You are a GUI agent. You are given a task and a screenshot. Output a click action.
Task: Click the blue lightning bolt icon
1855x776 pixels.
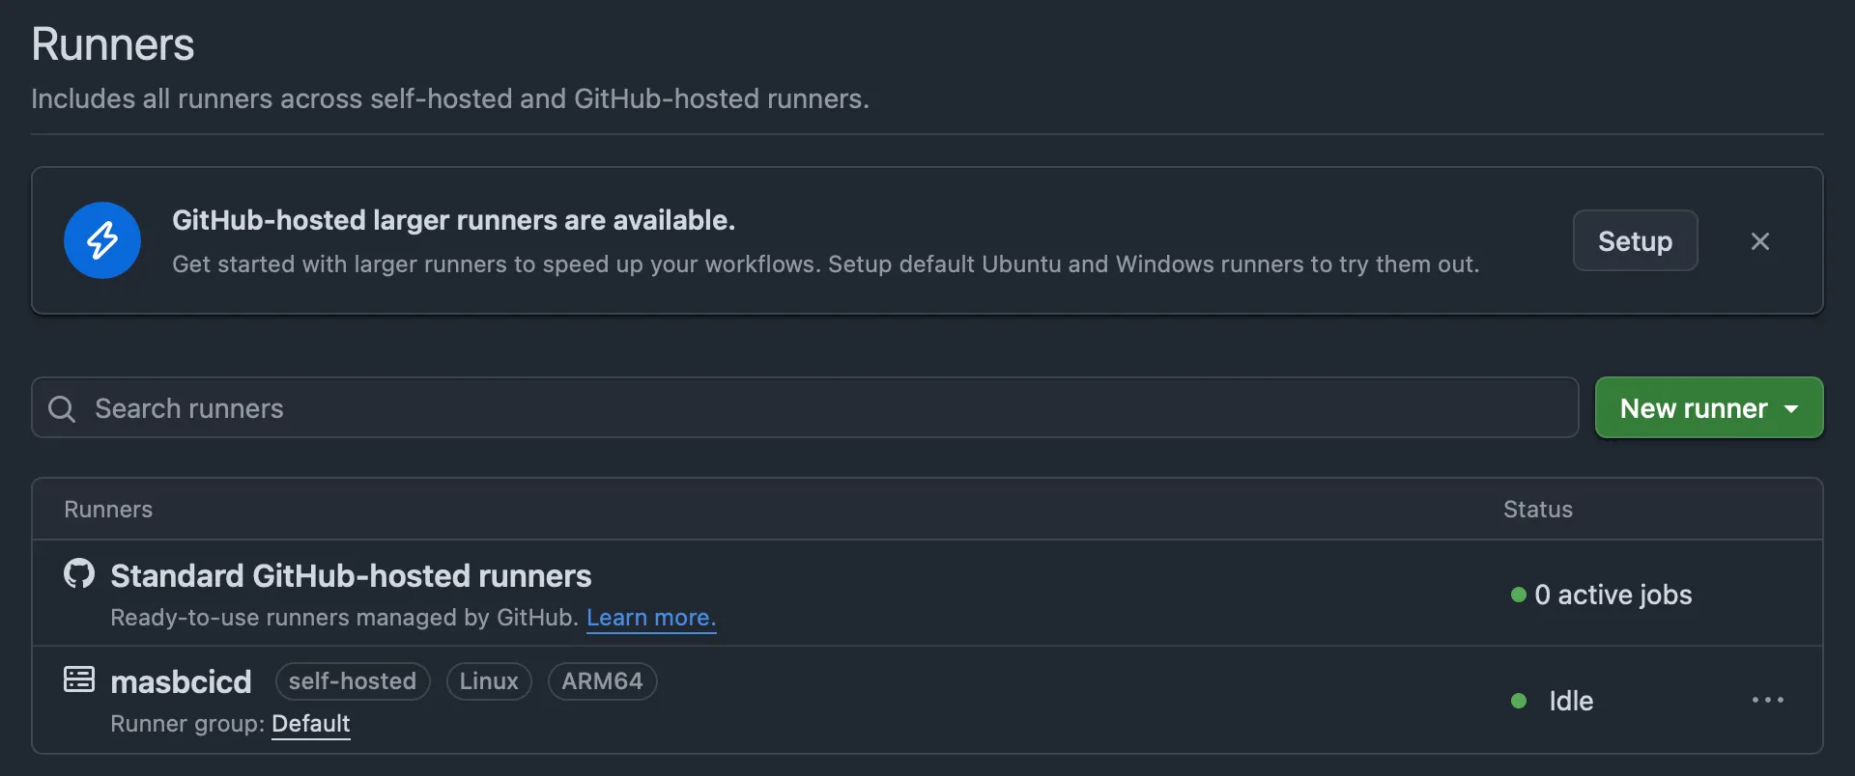click(102, 240)
